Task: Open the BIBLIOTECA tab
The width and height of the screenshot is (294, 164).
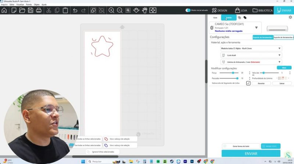Action: [262, 11]
